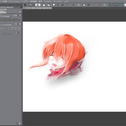
Task: Toggle the highlighted eye icon in the command bar
Action: click(x=38, y=5)
